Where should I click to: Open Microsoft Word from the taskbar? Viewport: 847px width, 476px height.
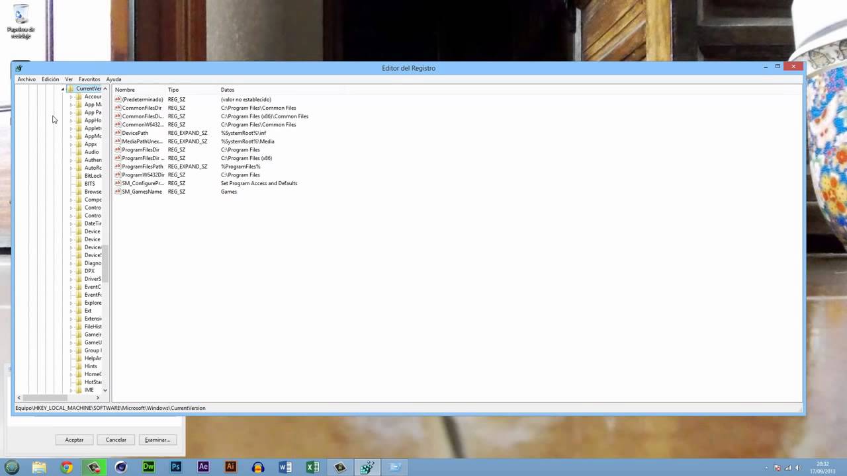pyautogui.click(x=285, y=467)
